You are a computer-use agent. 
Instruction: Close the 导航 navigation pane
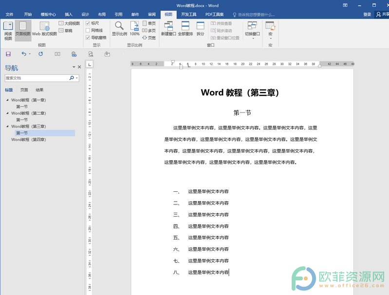[79, 67]
